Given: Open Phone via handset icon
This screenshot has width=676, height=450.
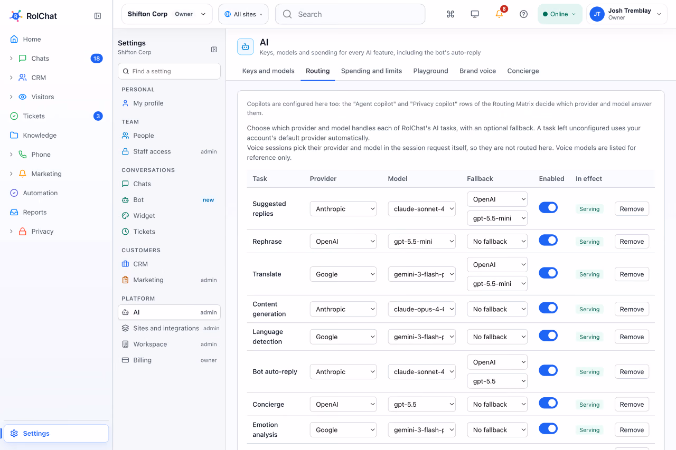Looking at the screenshot, I should (x=23, y=155).
